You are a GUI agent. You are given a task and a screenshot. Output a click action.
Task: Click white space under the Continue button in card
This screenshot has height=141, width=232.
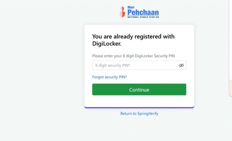[139, 101]
